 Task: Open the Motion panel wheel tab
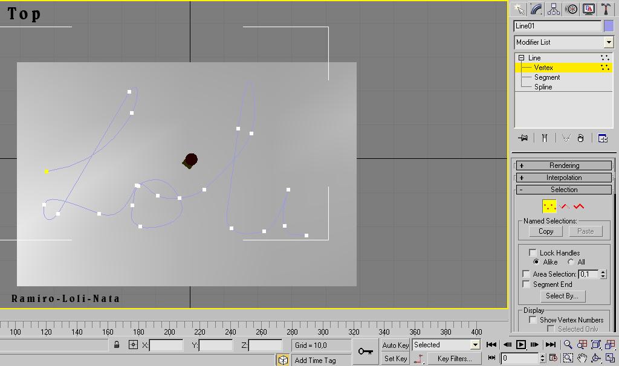571,9
